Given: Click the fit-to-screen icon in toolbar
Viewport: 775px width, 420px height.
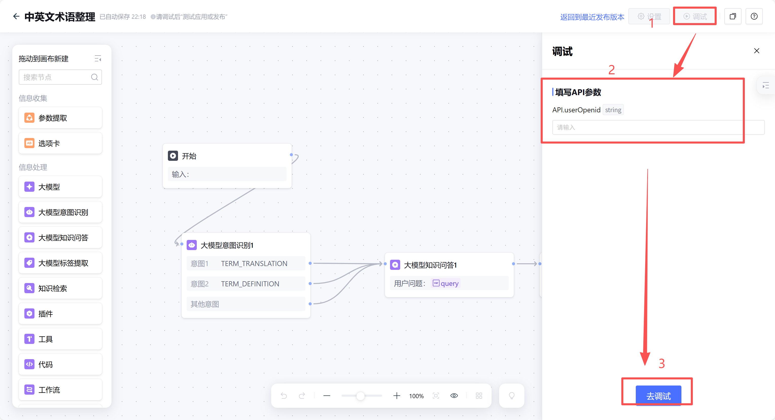Looking at the screenshot, I should pos(436,396).
